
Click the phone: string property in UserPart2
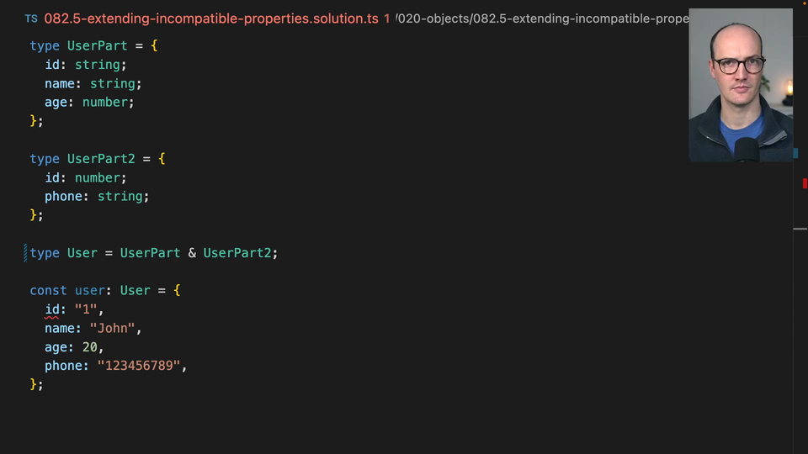pyautogui.click(x=97, y=196)
